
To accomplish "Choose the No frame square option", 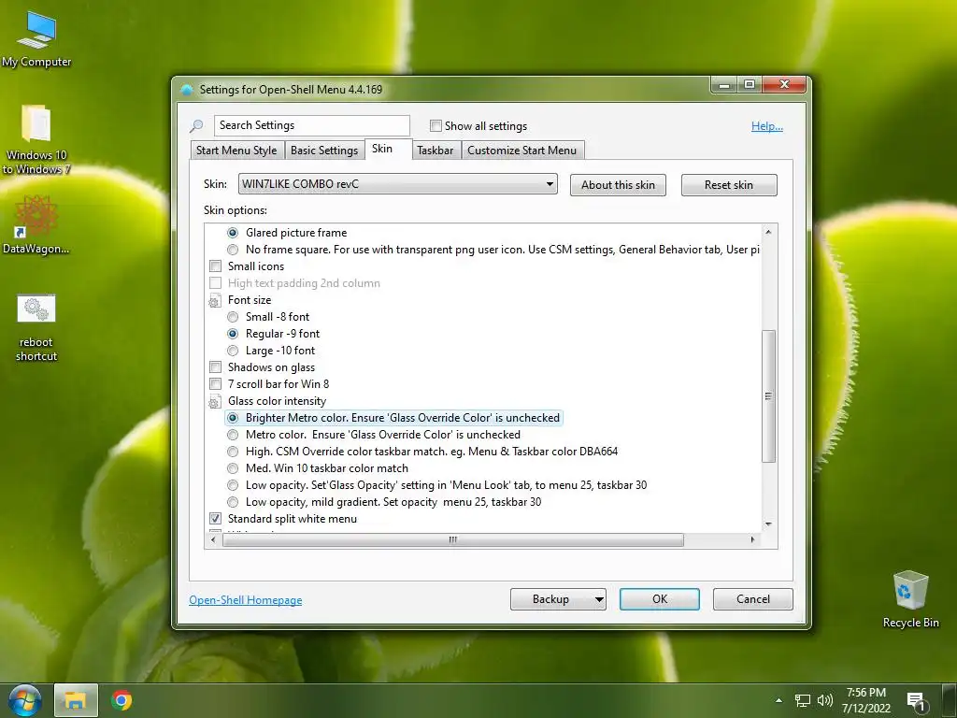I will pyautogui.click(x=233, y=250).
